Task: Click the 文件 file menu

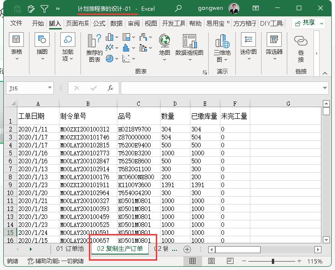Action: coord(16,23)
